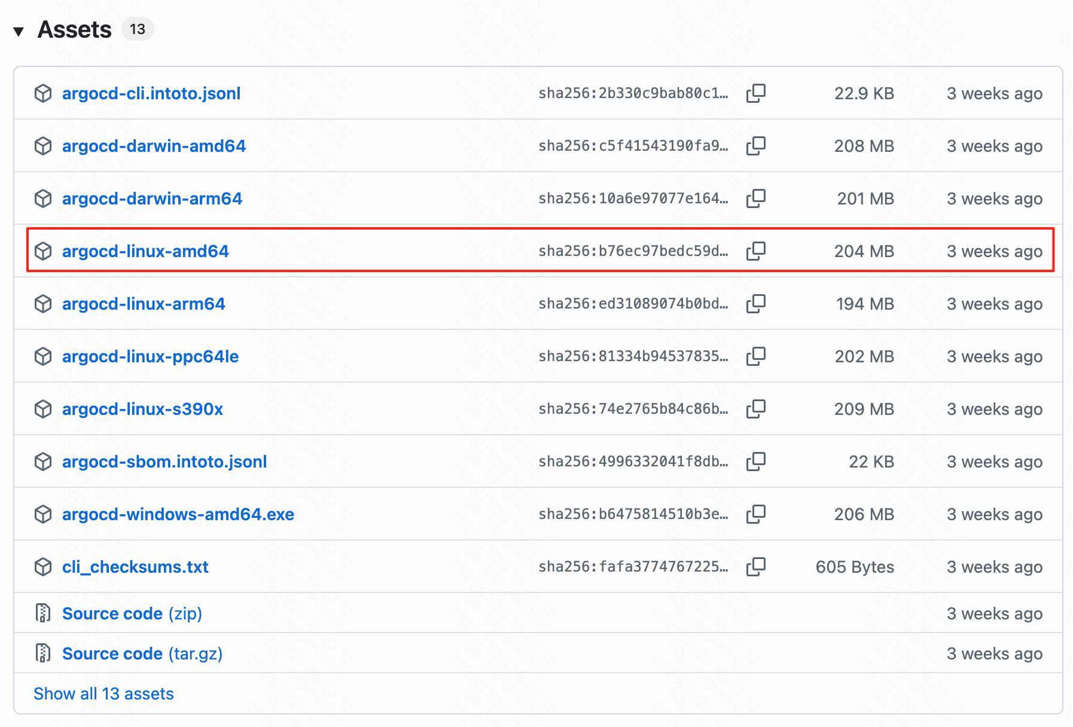Click package icon beside argocd-linux-ppc64le

(43, 356)
